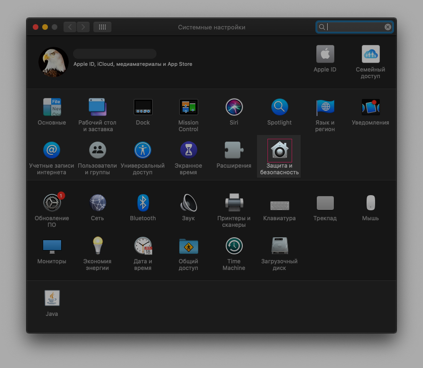Open Загрузочный диск pane

coord(279,246)
